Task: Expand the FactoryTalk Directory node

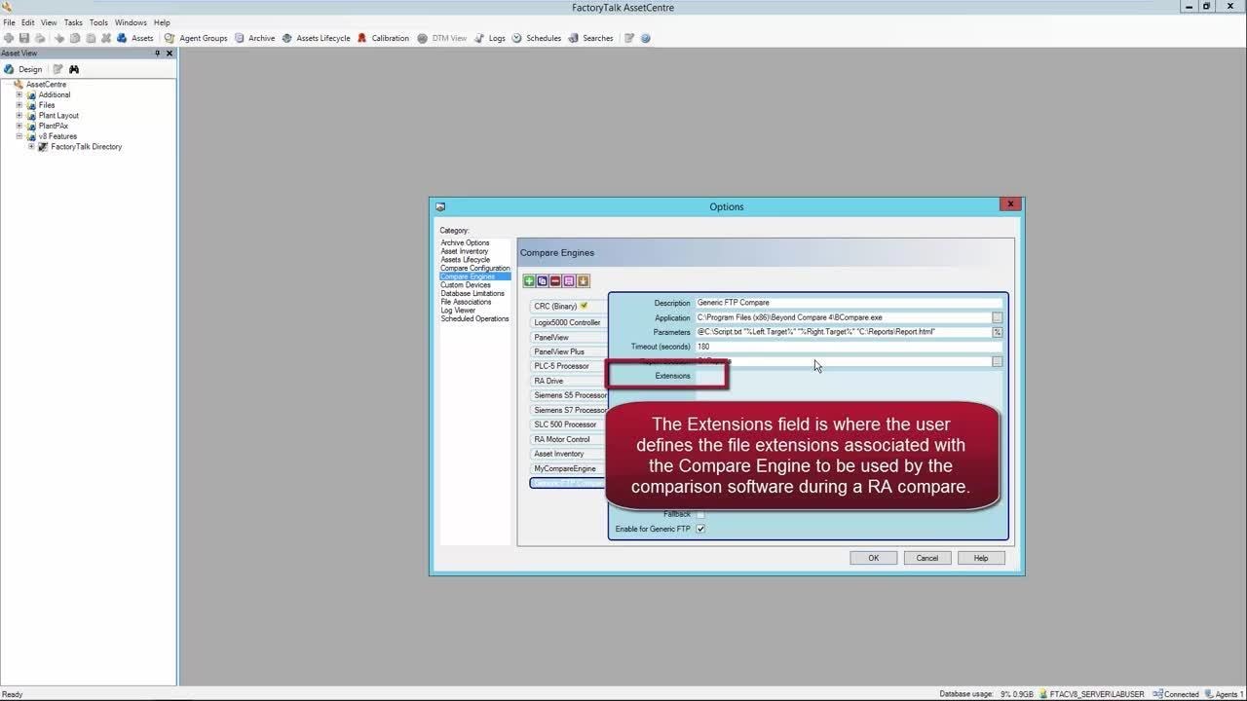Action: [31, 146]
